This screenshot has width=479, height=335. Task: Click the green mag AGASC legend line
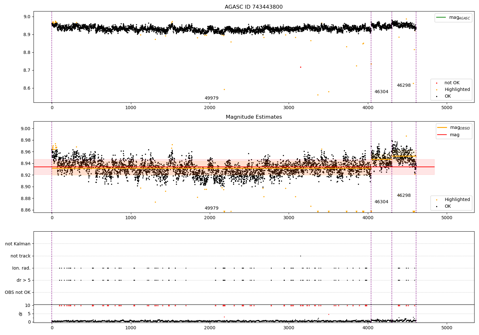point(441,17)
